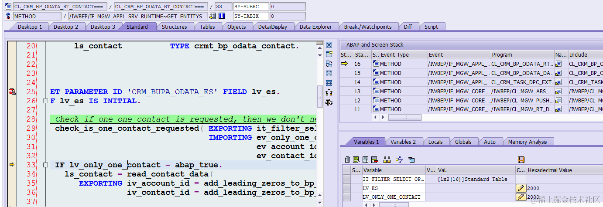Click the Variable column header
The height and width of the screenshot is (207, 603).
394,170
